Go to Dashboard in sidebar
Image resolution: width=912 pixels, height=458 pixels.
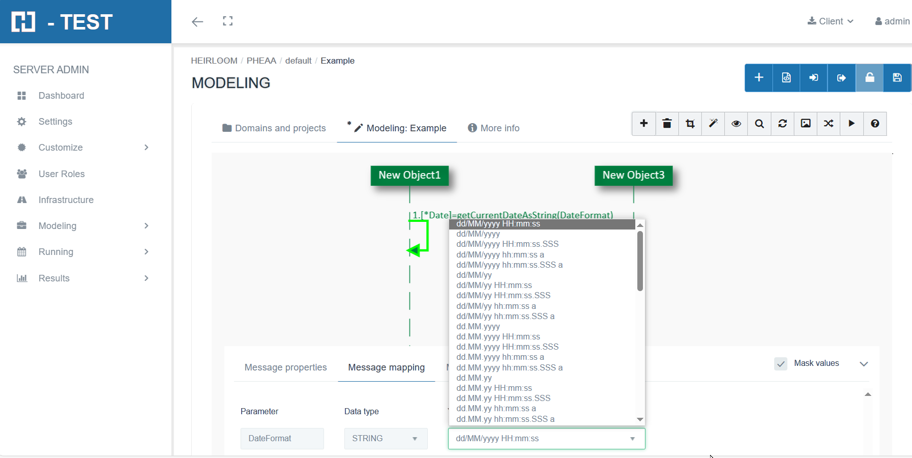(x=61, y=96)
